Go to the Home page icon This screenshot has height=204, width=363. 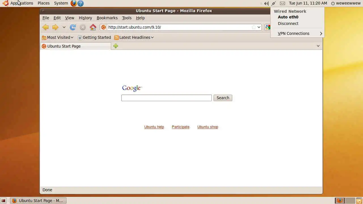[93, 27]
